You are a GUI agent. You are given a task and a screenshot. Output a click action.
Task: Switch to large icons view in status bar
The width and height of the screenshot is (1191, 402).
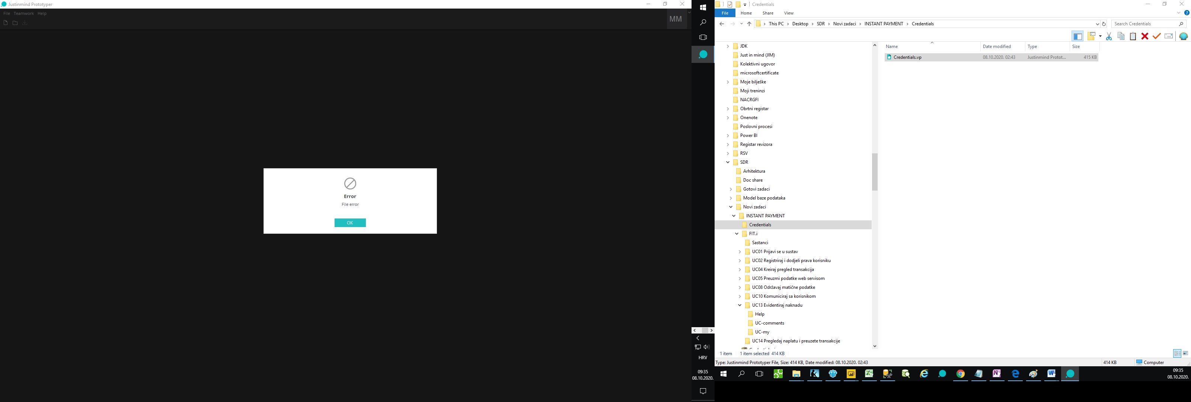pos(1185,354)
